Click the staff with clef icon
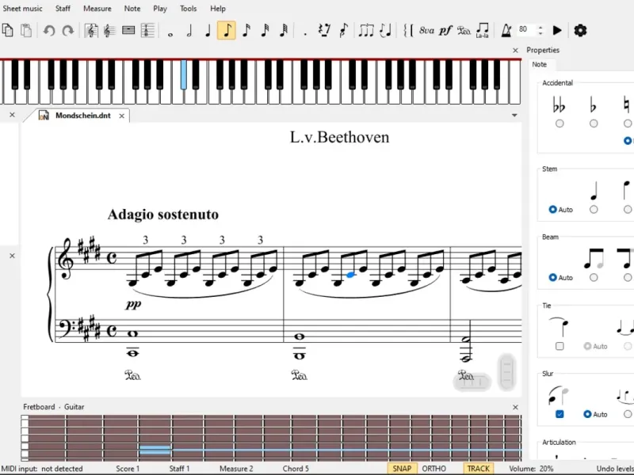 click(x=109, y=31)
